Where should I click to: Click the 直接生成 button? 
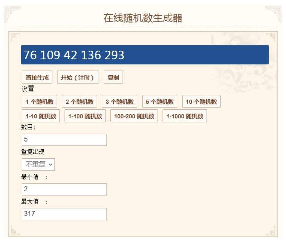click(37, 77)
